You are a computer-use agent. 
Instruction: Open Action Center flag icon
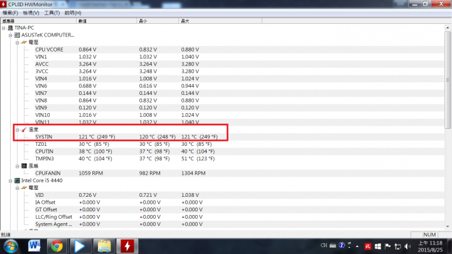point(388,246)
